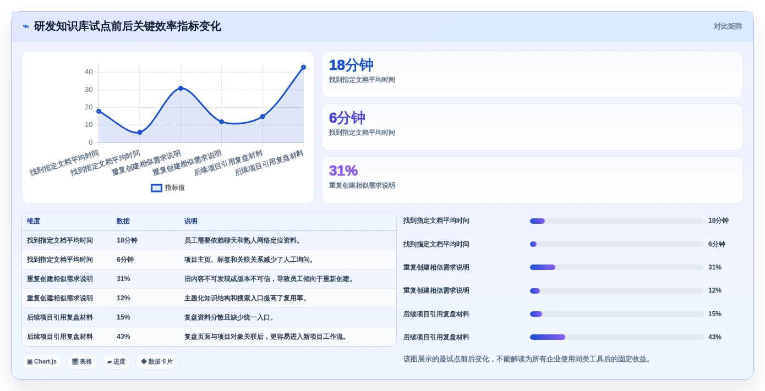Viewport: 765px width, 391px height.
Task: Click the 数据卡片 chip
Action: [x=157, y=361]
